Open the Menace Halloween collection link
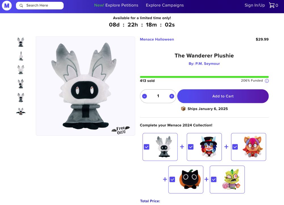 (157, 39)
